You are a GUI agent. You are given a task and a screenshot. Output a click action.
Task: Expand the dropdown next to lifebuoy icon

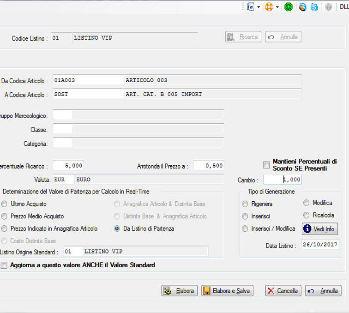click(277, 7)
